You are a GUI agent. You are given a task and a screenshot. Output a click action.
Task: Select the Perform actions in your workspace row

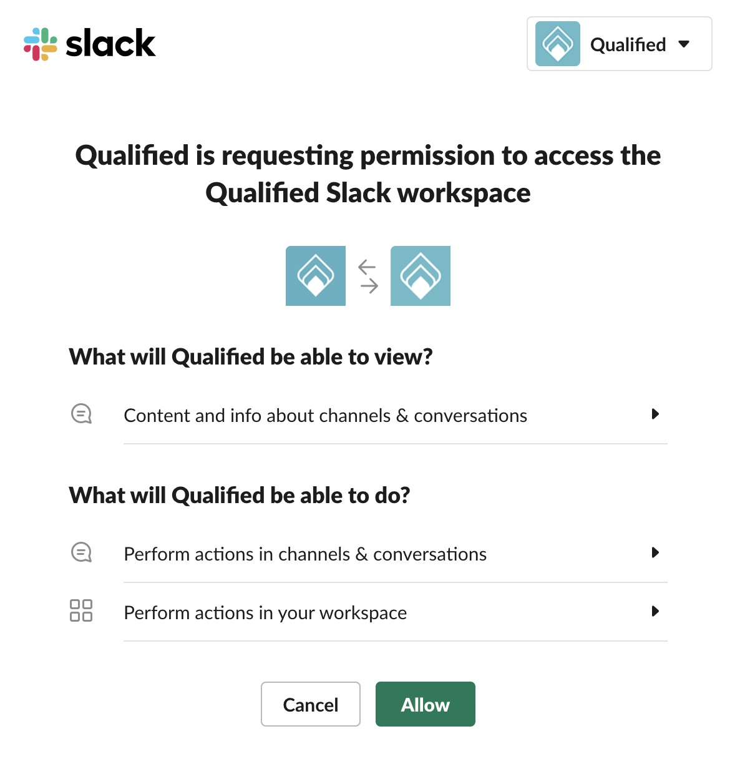coord(265,613)
